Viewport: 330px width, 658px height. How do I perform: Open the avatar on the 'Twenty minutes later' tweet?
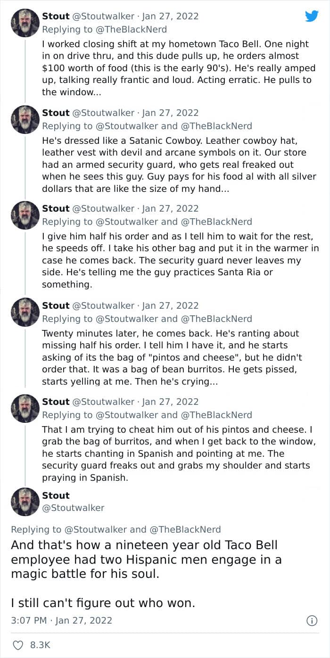[25, 312]
